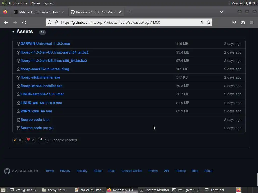Download floorp-11.0.0.en-US.linux-x86_64.tar.bz2

pos(54,61)
